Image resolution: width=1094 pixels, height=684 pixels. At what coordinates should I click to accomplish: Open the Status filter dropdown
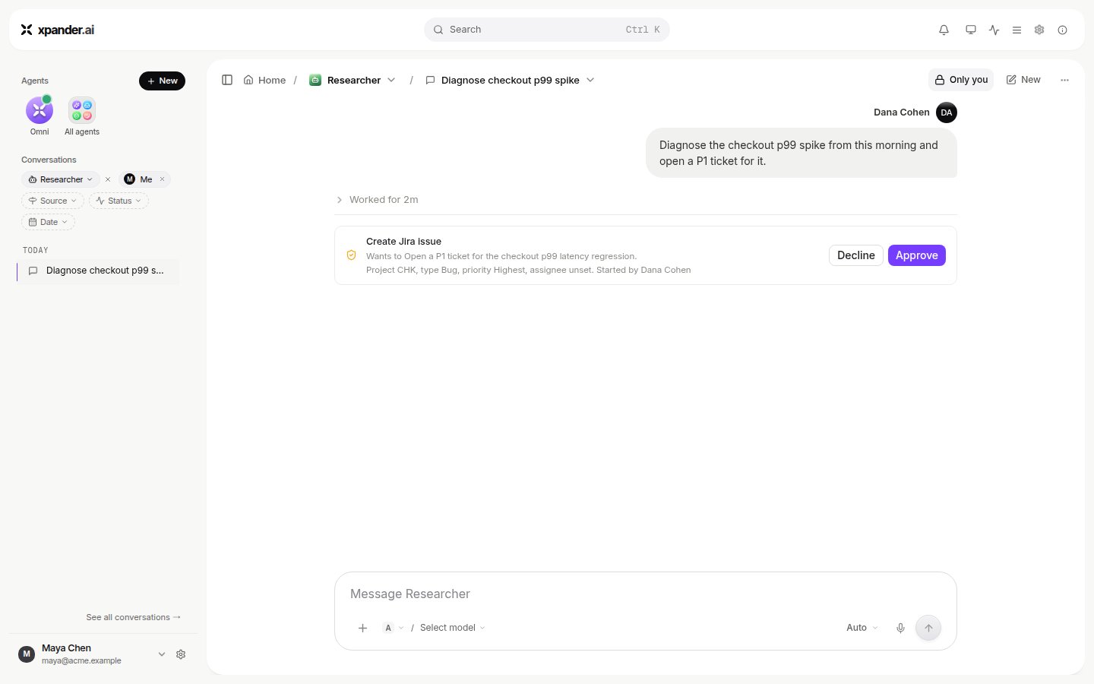coord(119,201)
